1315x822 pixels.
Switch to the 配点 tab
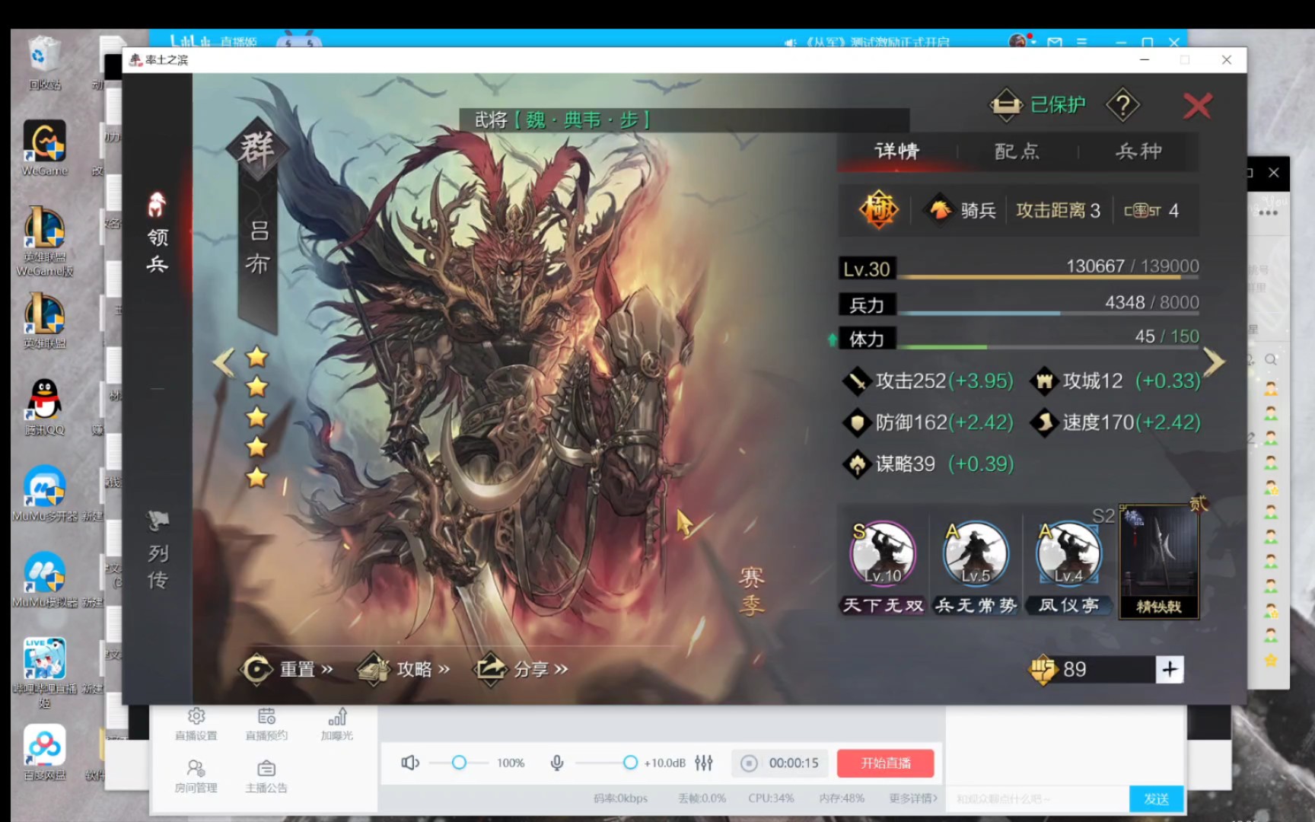pyautogui.click(x=1017, y=151)
